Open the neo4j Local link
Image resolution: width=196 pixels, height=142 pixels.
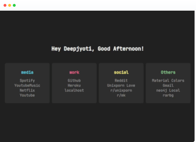point(168,90)
